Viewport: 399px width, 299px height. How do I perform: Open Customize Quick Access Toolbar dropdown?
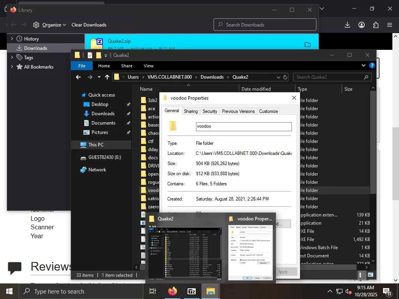pos(106,55)
